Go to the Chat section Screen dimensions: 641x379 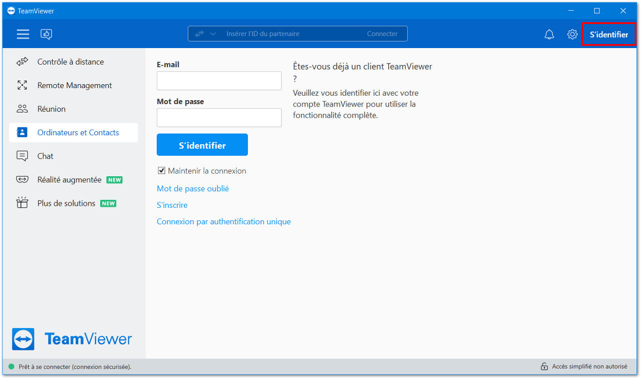pyautogui.click(x=73, y=156)
